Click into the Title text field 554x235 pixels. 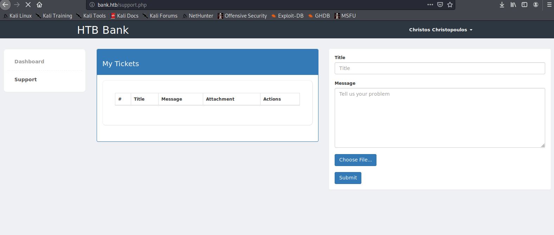click(439, 68)
